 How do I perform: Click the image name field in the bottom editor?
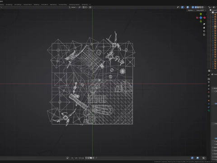point(77,158)
